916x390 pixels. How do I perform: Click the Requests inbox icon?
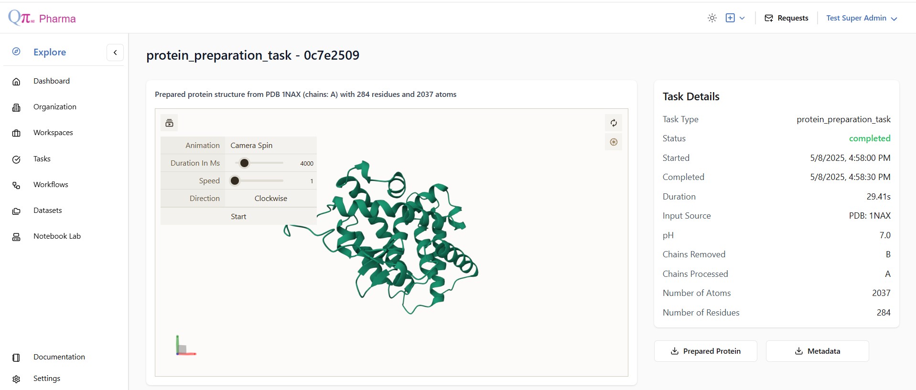[x=769, y=18]
